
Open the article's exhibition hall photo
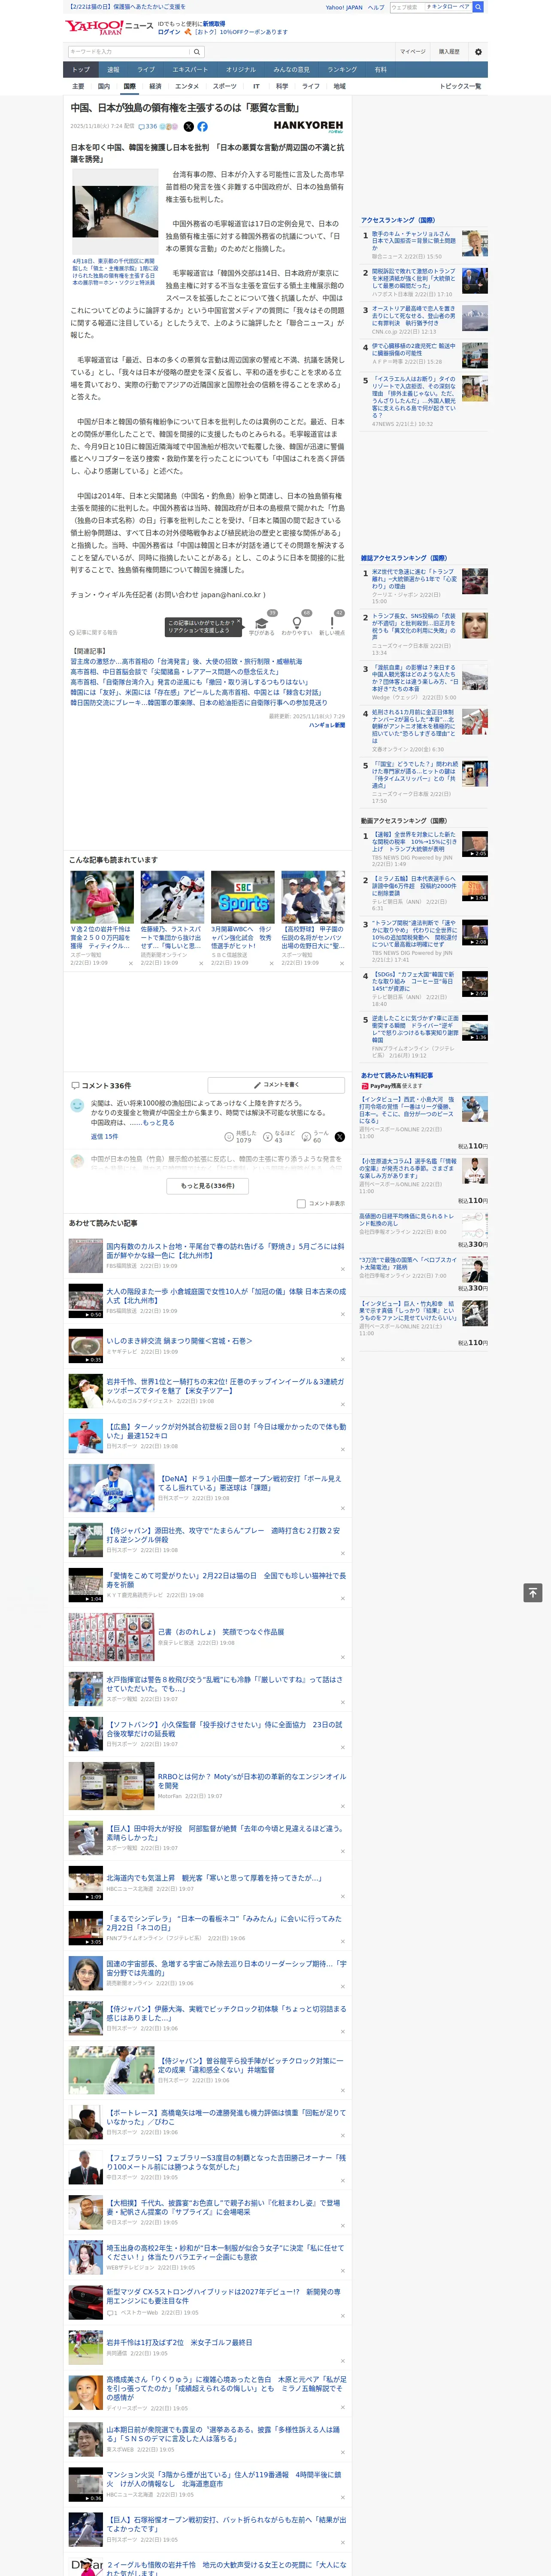click(x=115, y=210)
